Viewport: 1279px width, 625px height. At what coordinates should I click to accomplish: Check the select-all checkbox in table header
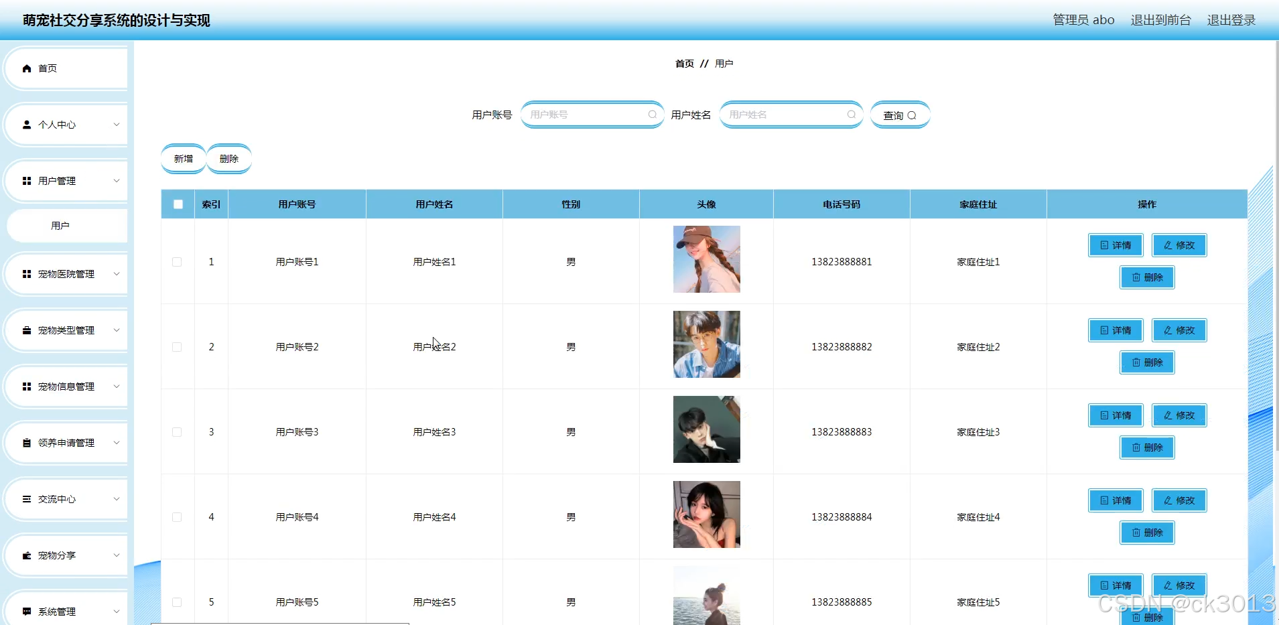click(x=178, y=204)
